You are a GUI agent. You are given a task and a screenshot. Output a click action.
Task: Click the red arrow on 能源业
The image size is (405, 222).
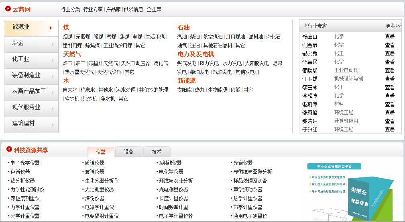click(51, 28)
